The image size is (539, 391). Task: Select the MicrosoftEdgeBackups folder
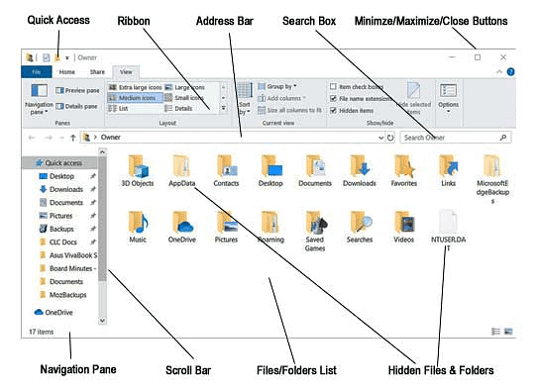(492, 178)
